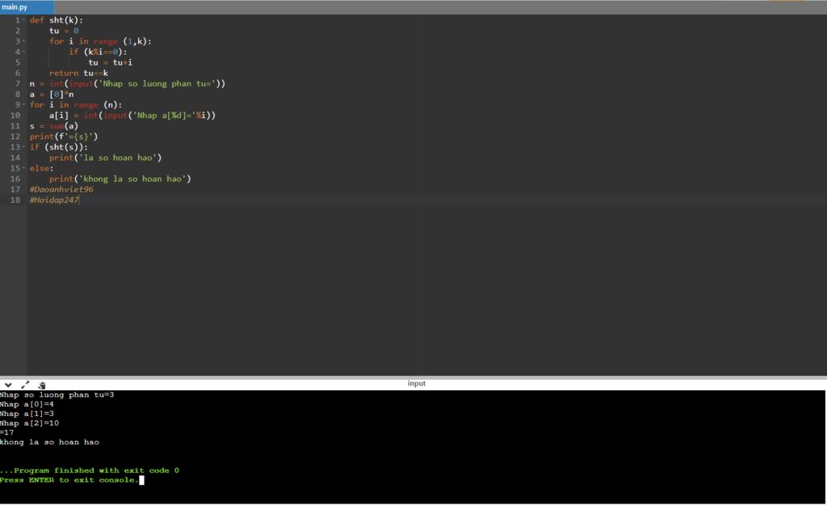Image resolution: width=827 pixels, height=505 pixels.
Task: Click console line 'Nhap so luong phan tu=3'
Action: coord(57,395)
